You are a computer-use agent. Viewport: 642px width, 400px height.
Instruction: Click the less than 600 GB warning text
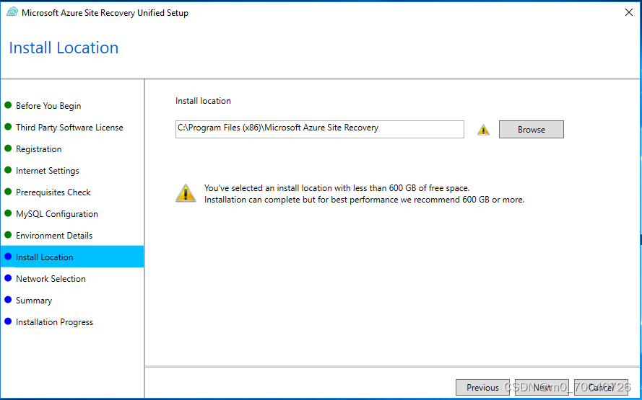[x=337, y=188]
